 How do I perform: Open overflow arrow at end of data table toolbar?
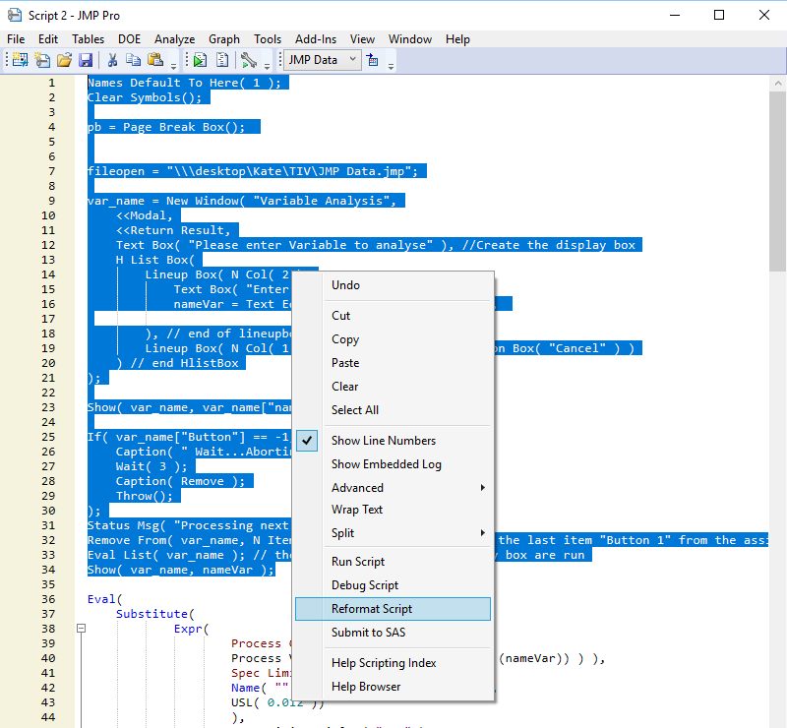tap(391, 66)
